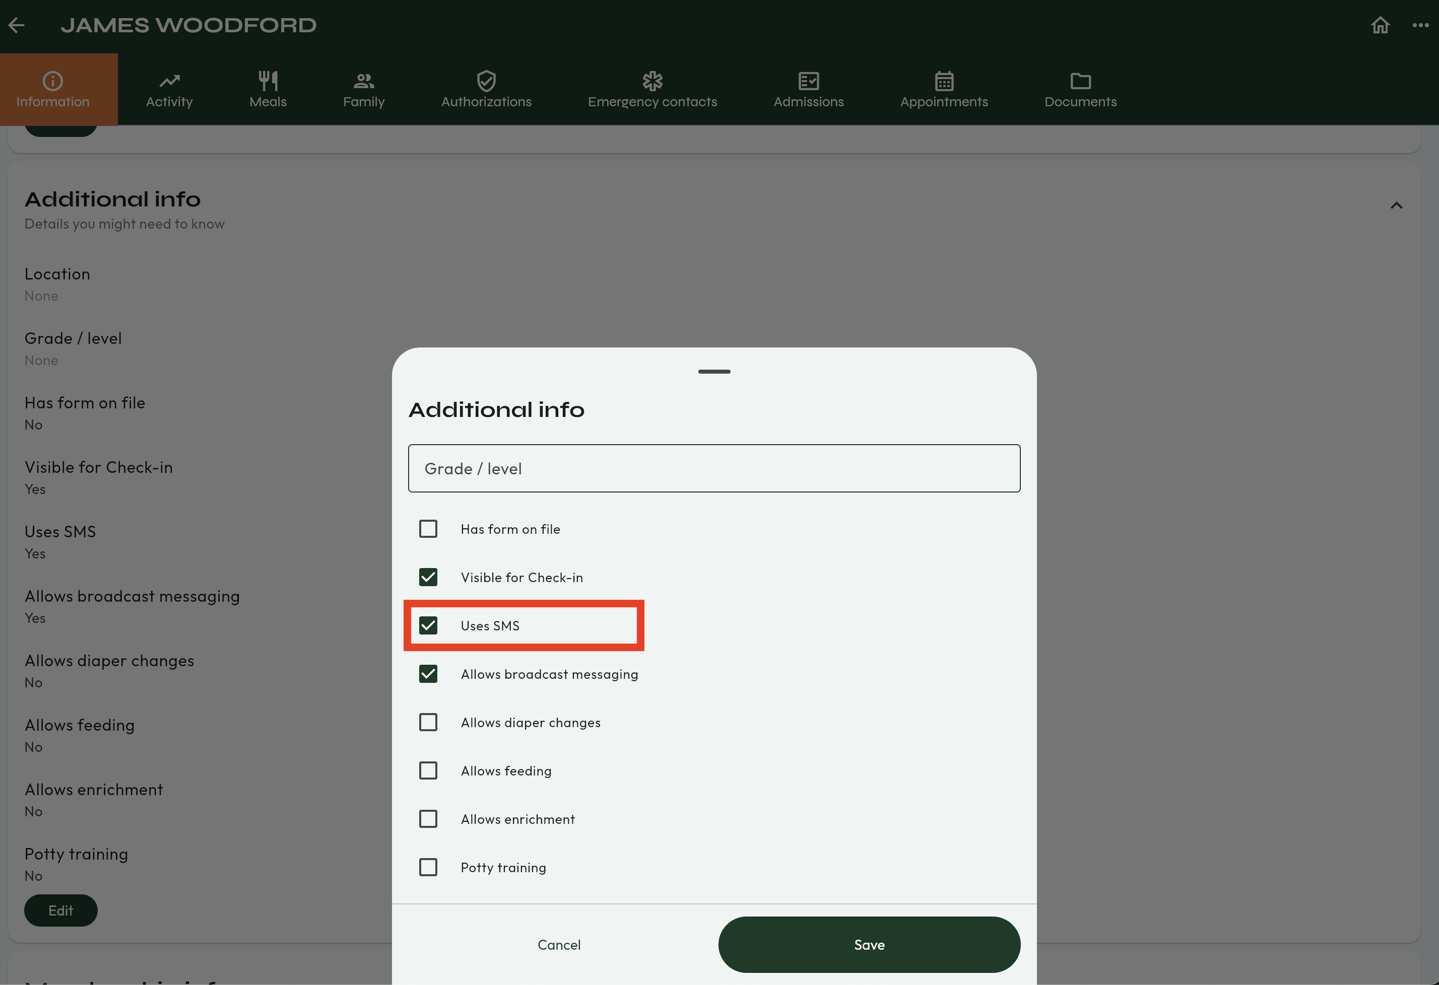The image size is (1439, 985).
Task: Switch to the Documents tab
Action: [1080, 90]
